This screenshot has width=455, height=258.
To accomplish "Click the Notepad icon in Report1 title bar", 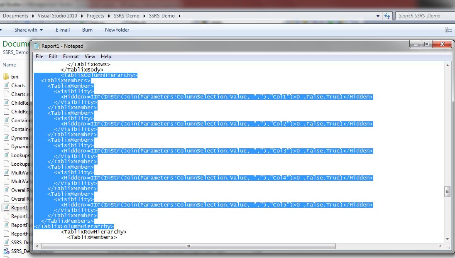I will [37, 46].
